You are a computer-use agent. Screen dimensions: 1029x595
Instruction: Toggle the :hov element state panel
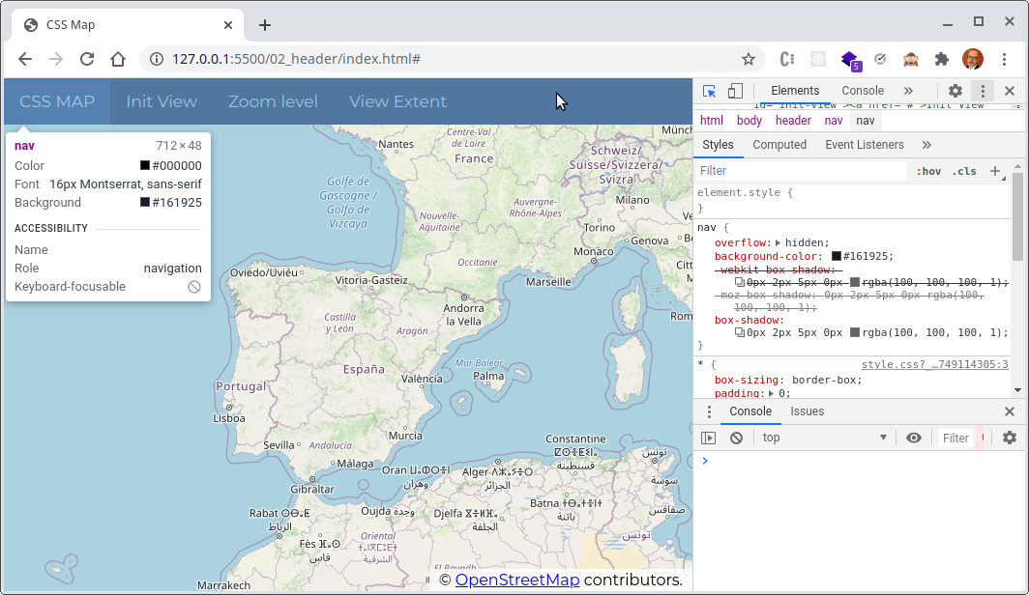click(x=928, y=171)
